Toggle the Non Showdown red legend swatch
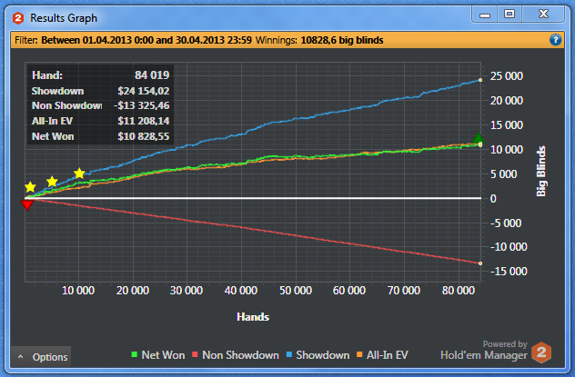 (195, 354)
